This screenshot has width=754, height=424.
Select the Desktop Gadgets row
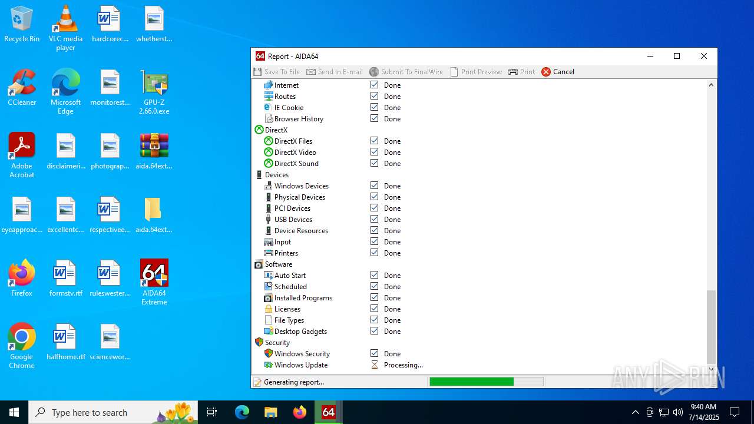coord(300,332)
